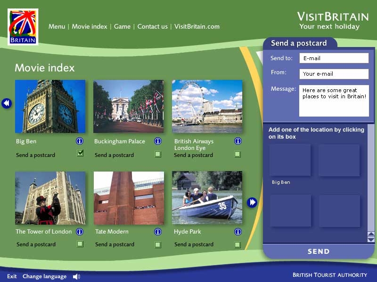Check Tate Modern send a postcard

pos(158,244)
